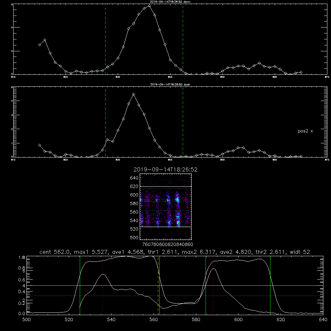The width and height of the screenshot is (331, 331).
Task: Open the colored heatmap spectrogram image
Action: 166,207
